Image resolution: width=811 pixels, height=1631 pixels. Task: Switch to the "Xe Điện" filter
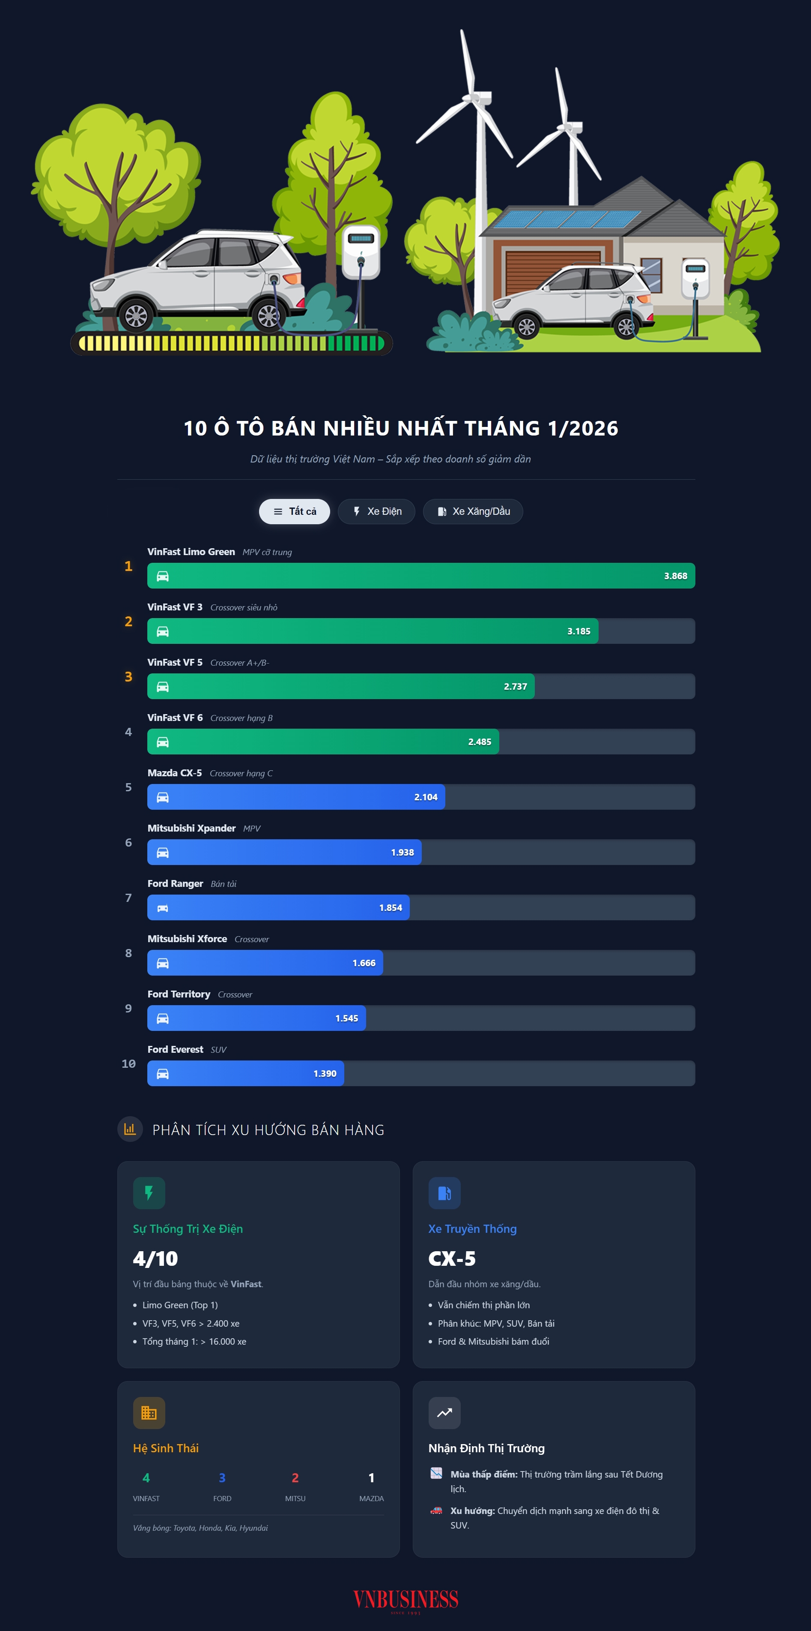[376, 511]
